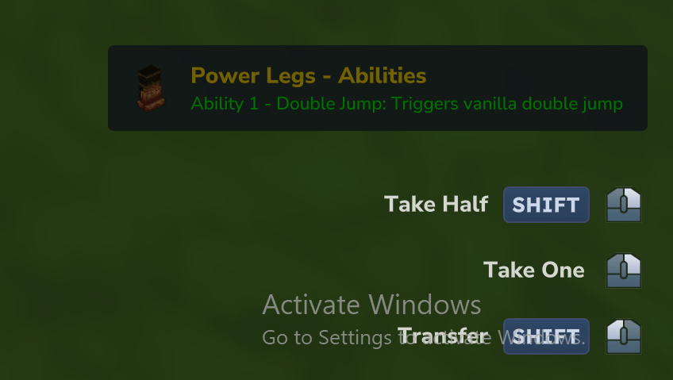Click the word Abilities in tooltip title

(x=382, y=76)
